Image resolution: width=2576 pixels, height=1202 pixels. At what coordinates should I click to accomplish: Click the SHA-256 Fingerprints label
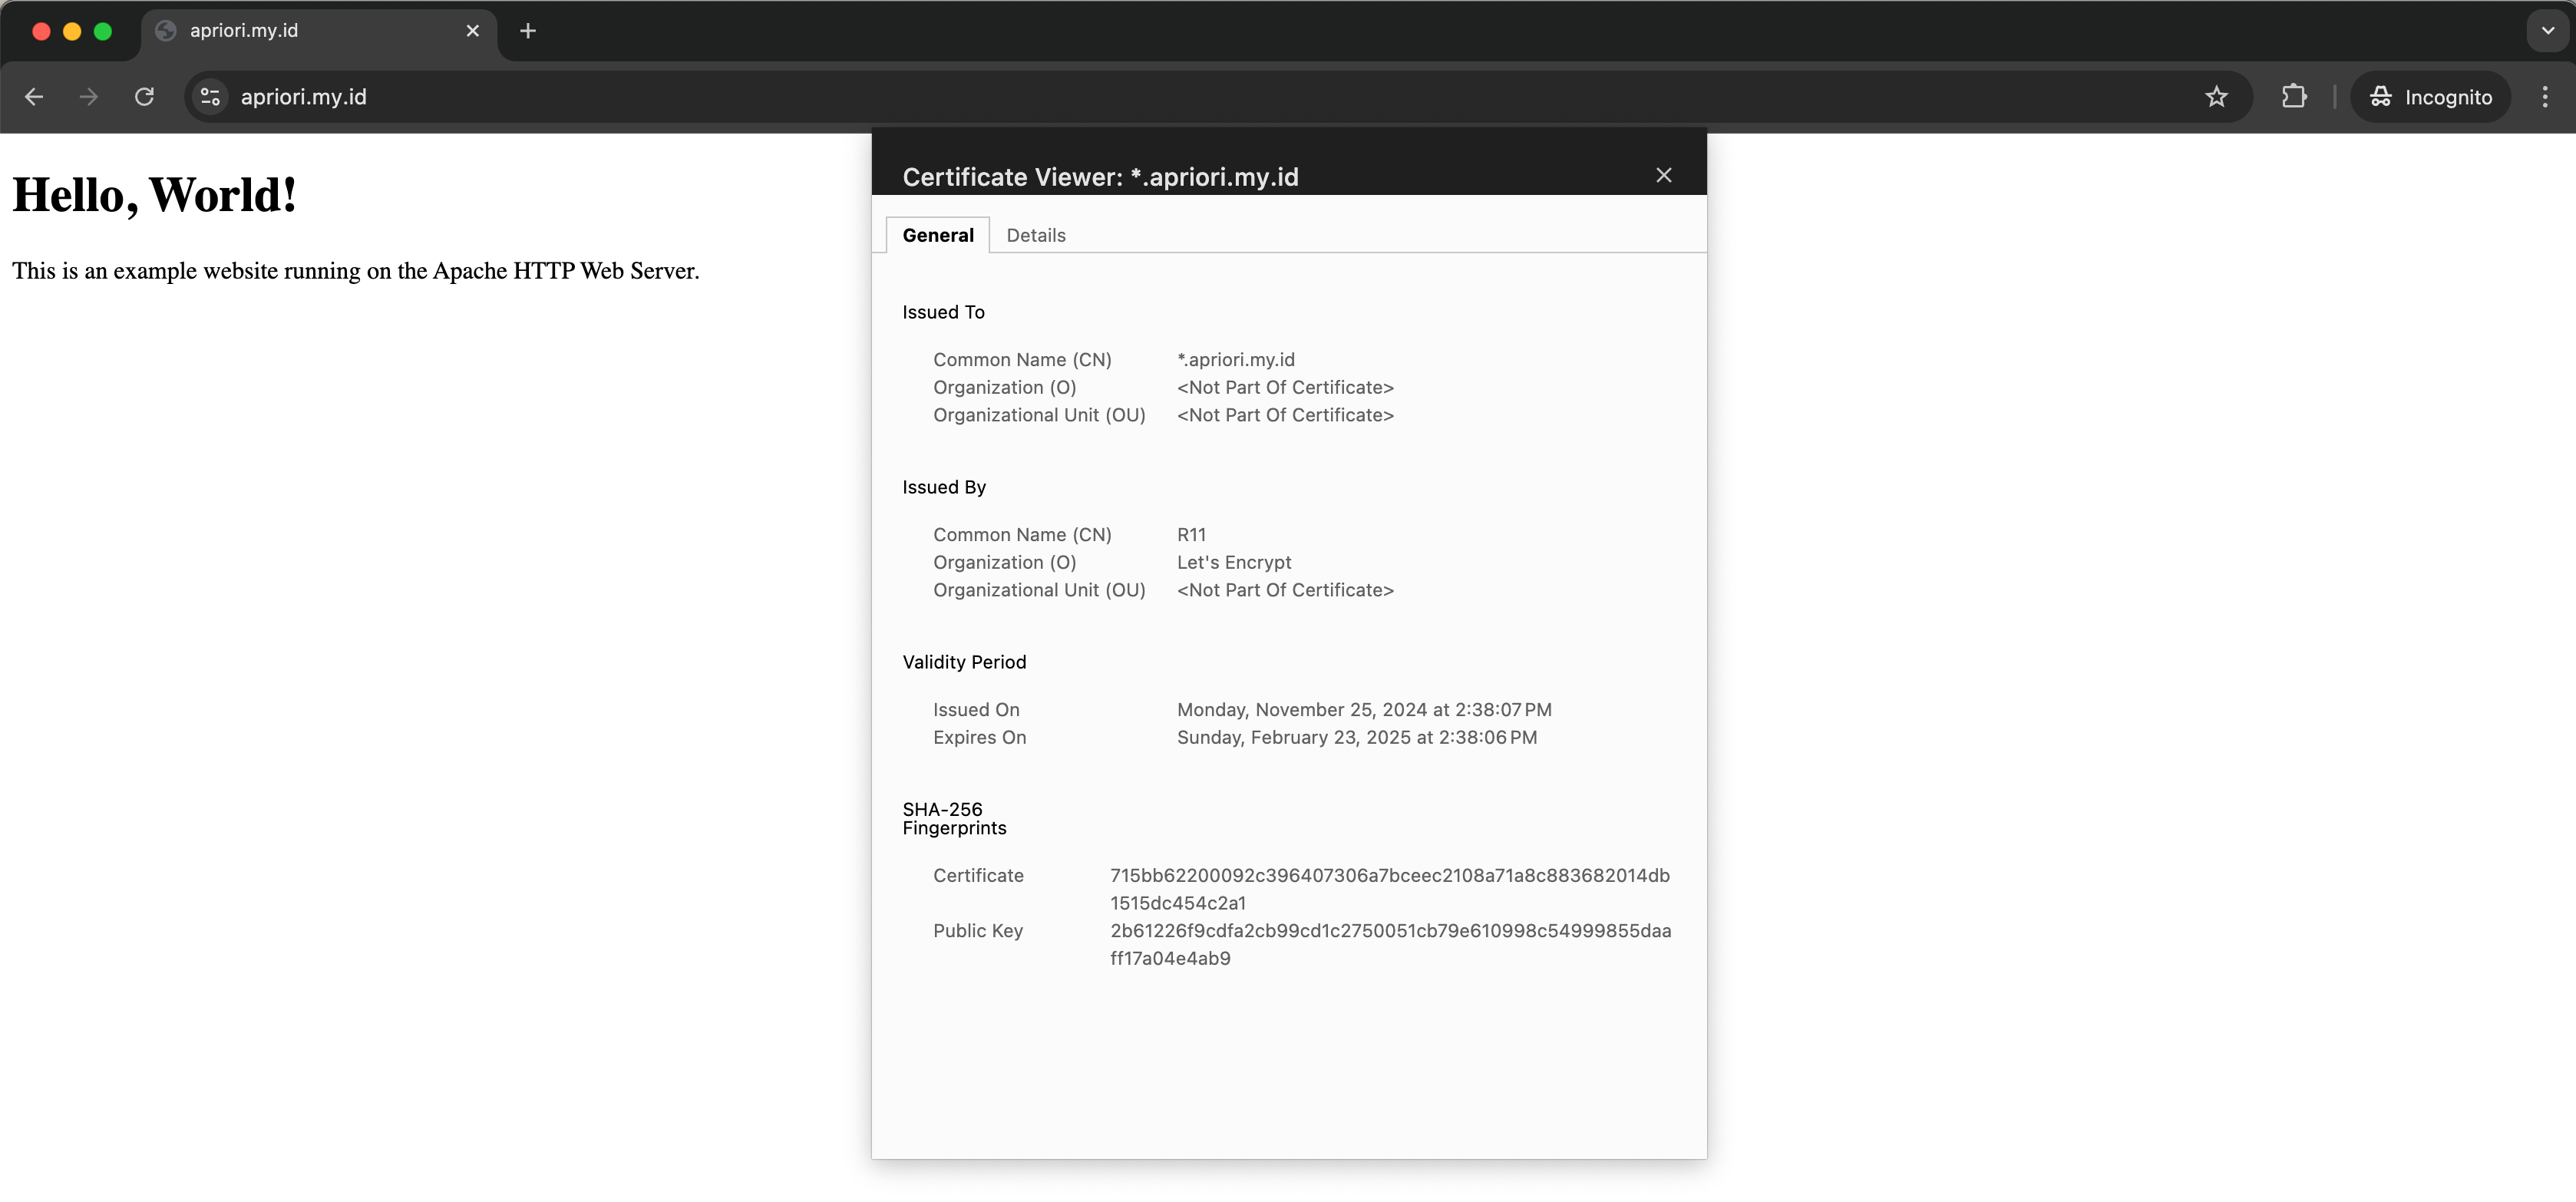(954, 818)
